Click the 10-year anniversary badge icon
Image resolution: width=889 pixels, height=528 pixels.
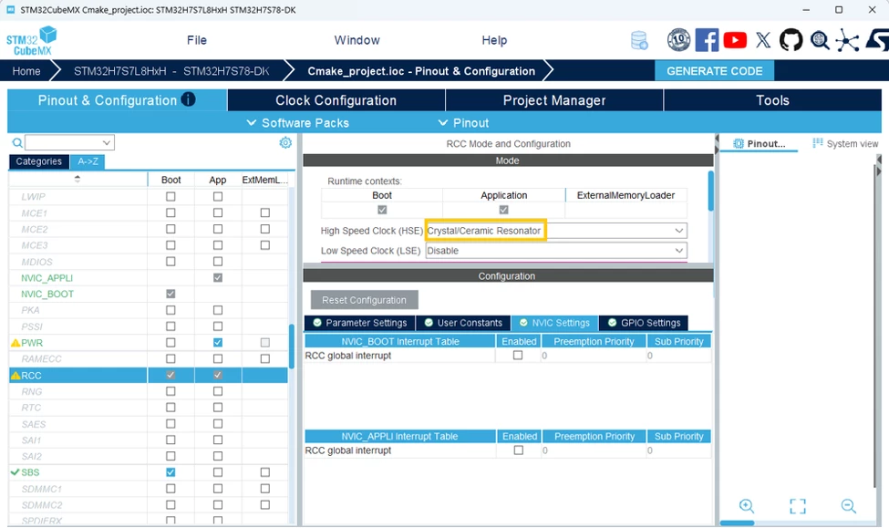pyautogui.click(x=678, y=40)
